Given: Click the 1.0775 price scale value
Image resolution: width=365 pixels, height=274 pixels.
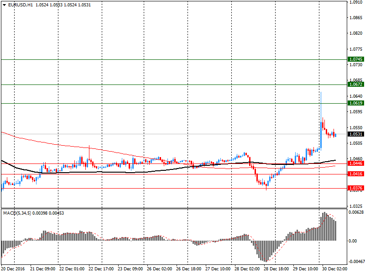Looking at the screenshot, I should 356,49.
